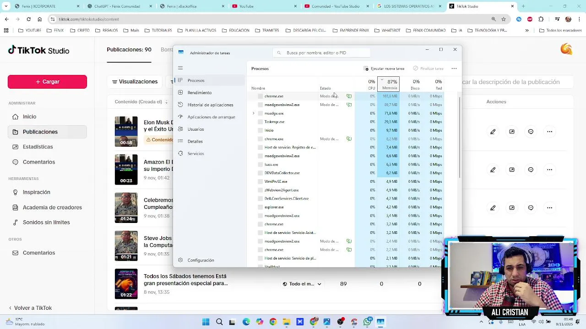Screen dimensions: 586x329
Task: Click efficiency leaf icon on first chrome.exe
Action: 349,96
